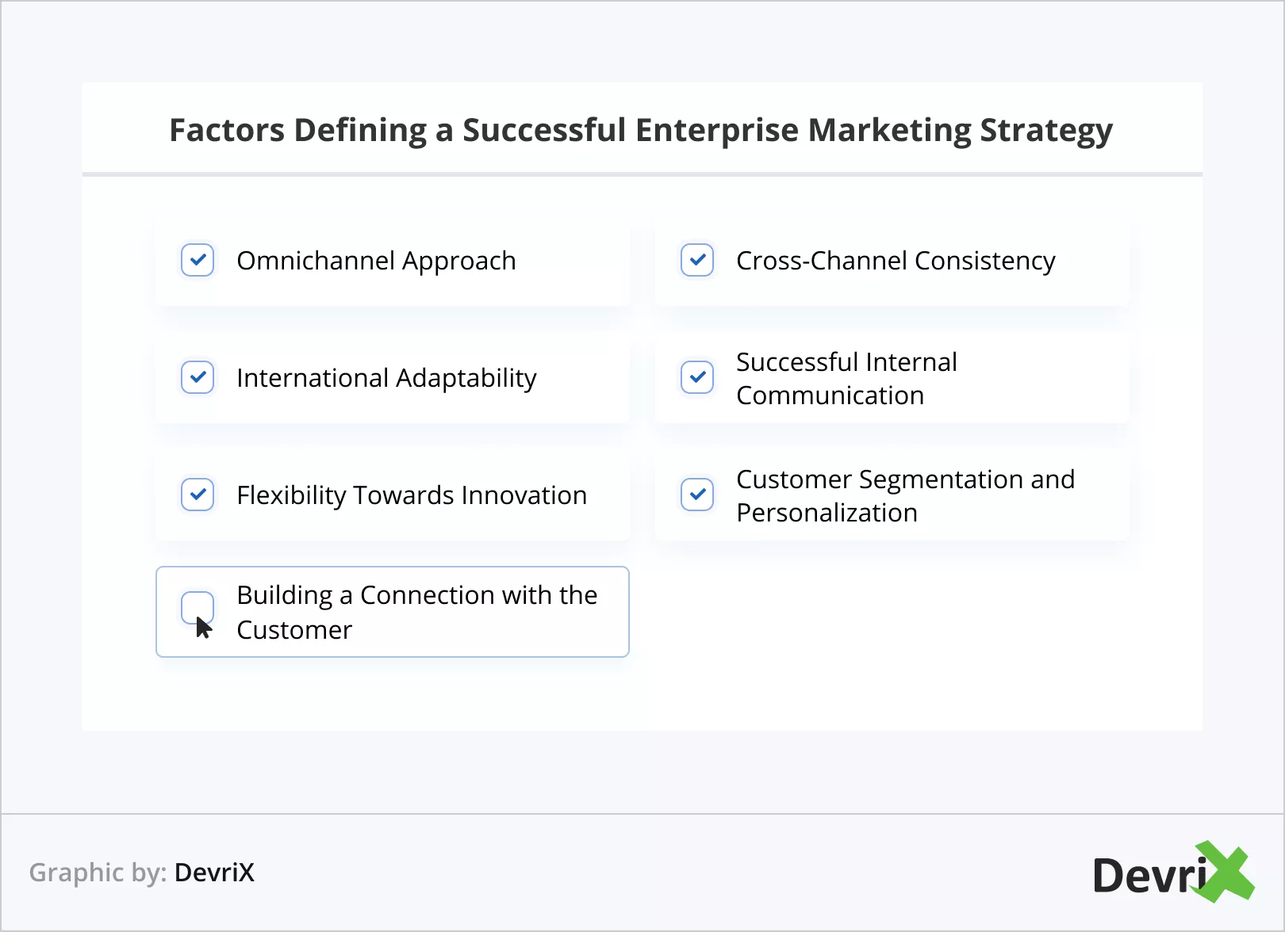Click Customer Segmentation and Personalization text
Image resolution: width=1285 pixels, height=932 pixels.
click(x=904, y=495)
